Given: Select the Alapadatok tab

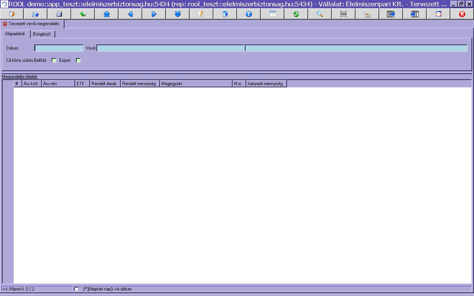Looking at the screenshot, I should point(15,34).
